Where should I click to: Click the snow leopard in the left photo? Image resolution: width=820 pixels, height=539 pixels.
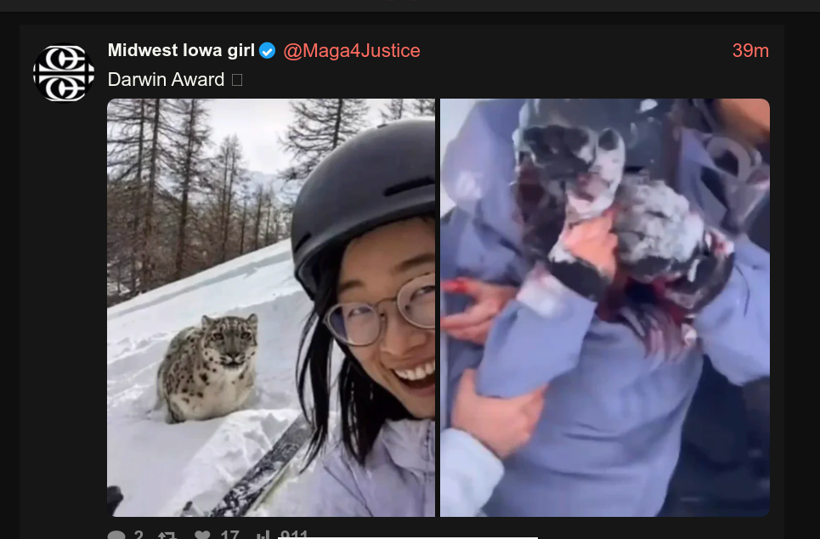click(x=208, y=368)
